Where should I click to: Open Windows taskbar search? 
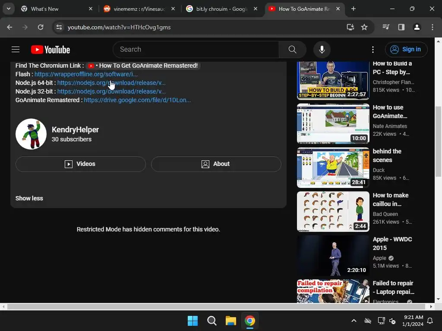tap(212, 321)
